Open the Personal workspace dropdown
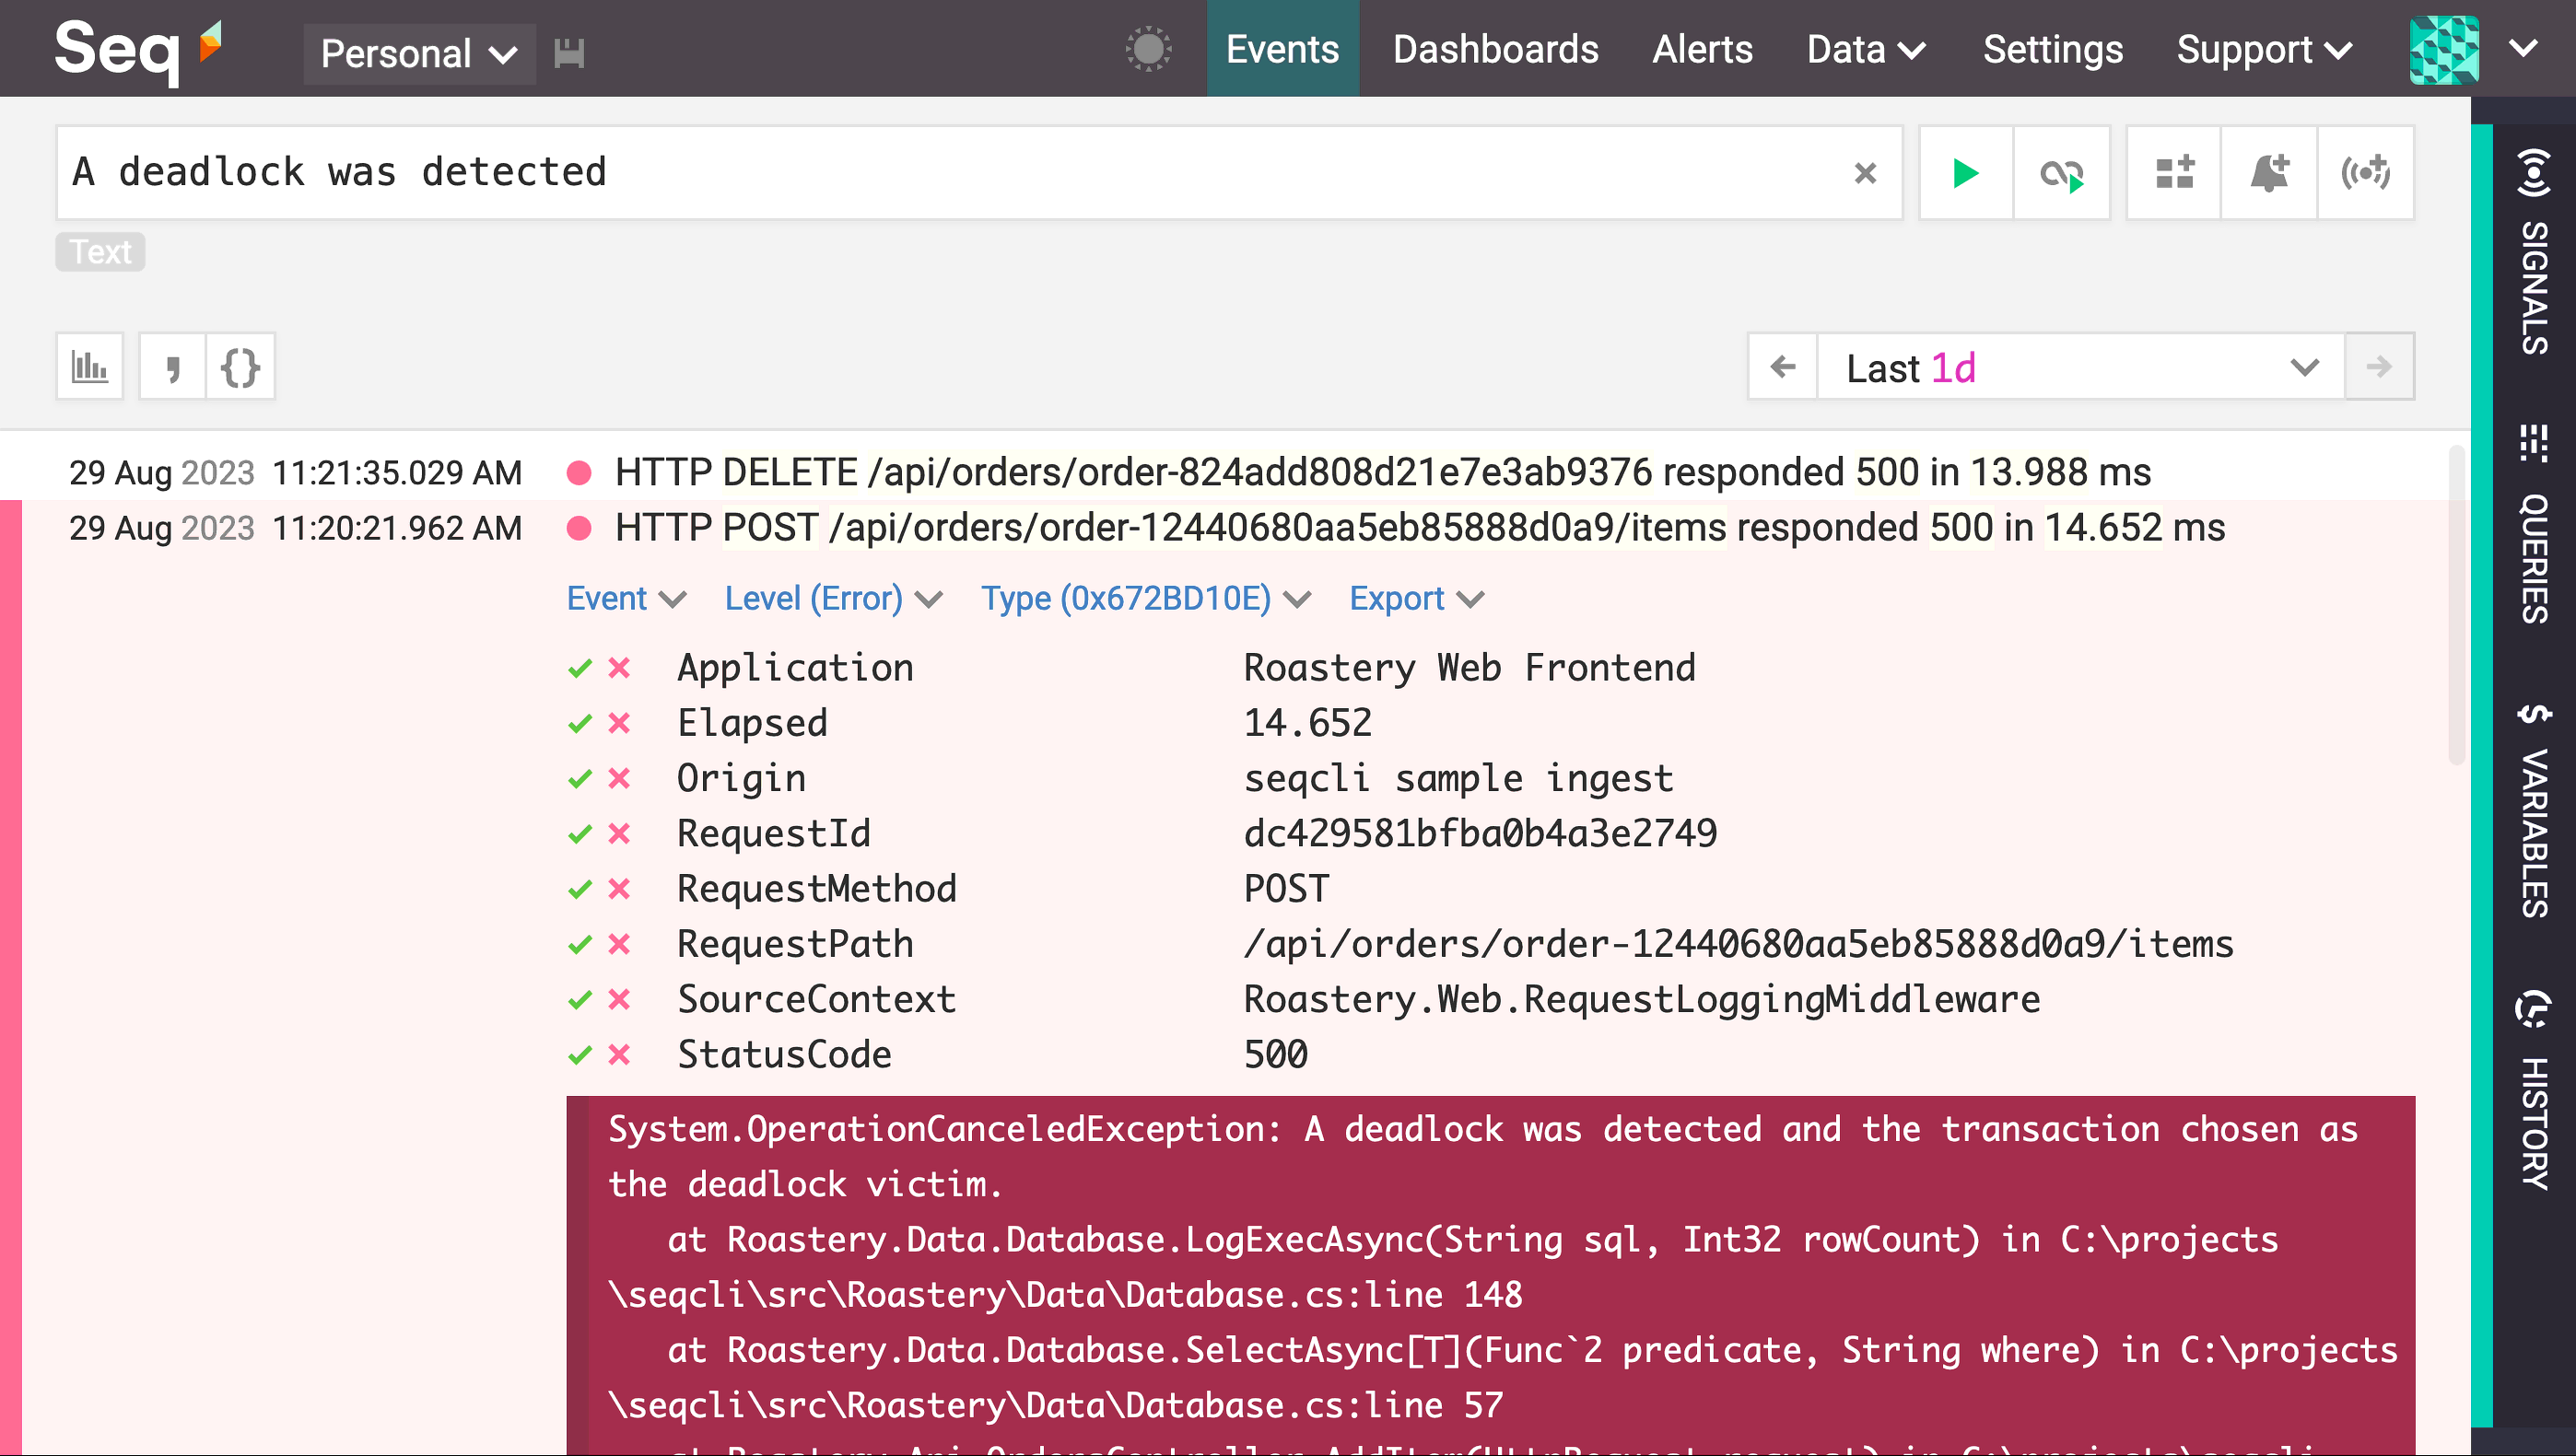The width and height of the screenshot is (2576, 1456). pos(419,53)
